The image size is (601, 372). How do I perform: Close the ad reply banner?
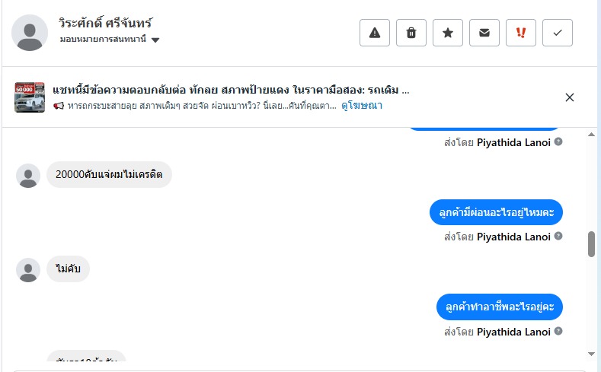click(x=570, y=97)
